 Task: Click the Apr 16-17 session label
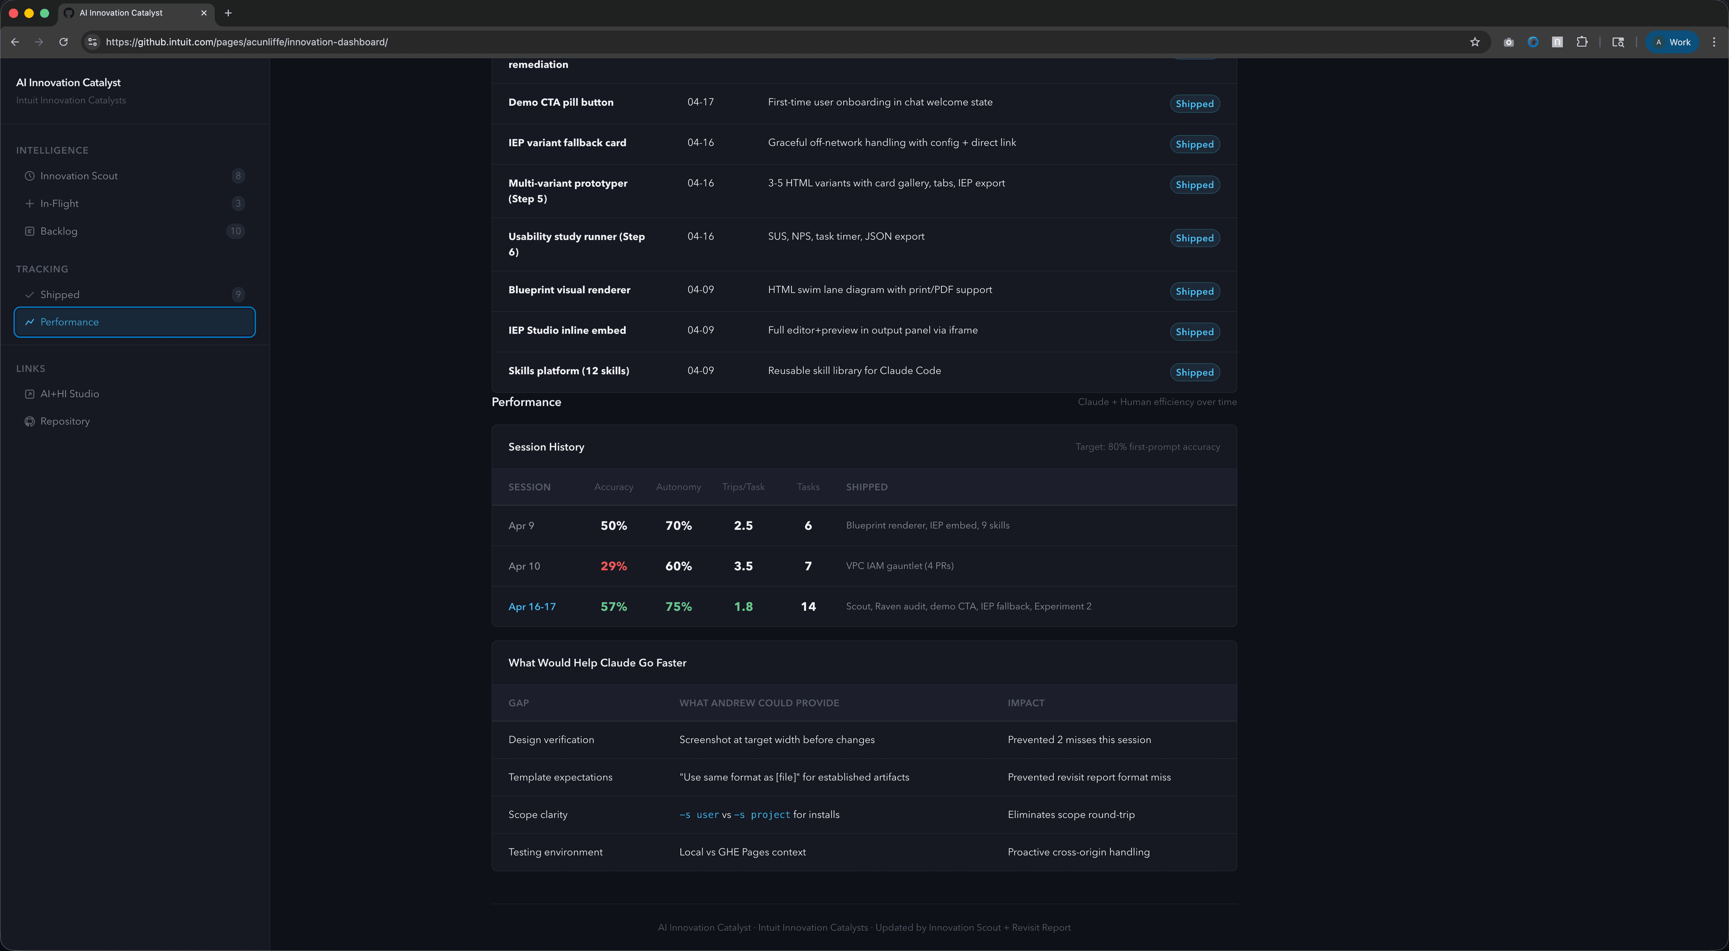532,606
